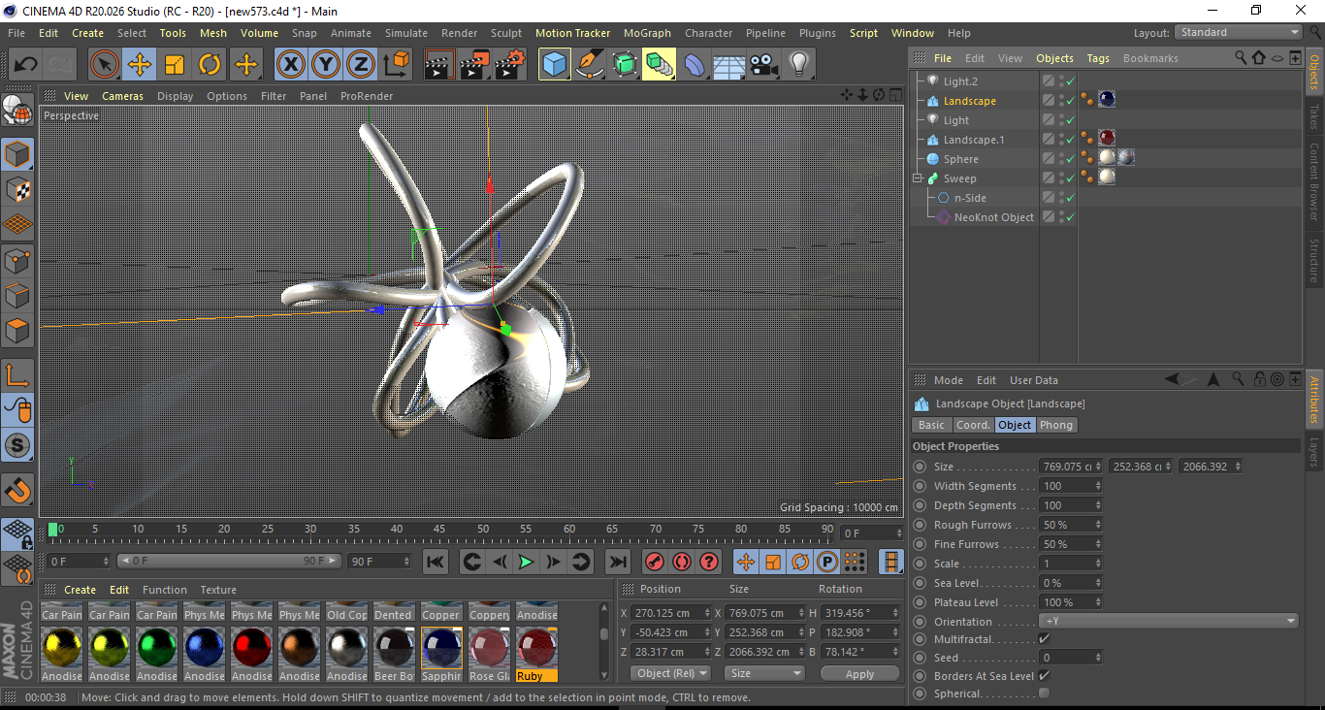
Task: Click the Floor environment icon
Action: 728,65
